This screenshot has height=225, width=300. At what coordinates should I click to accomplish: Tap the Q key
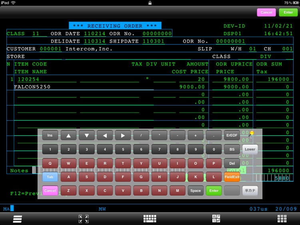[x=50, y=163]
